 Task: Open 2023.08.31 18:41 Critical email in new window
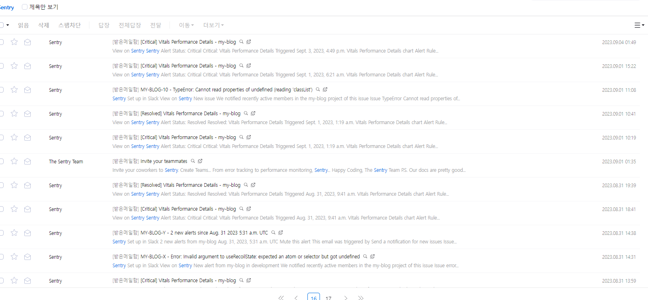(249, 209)
